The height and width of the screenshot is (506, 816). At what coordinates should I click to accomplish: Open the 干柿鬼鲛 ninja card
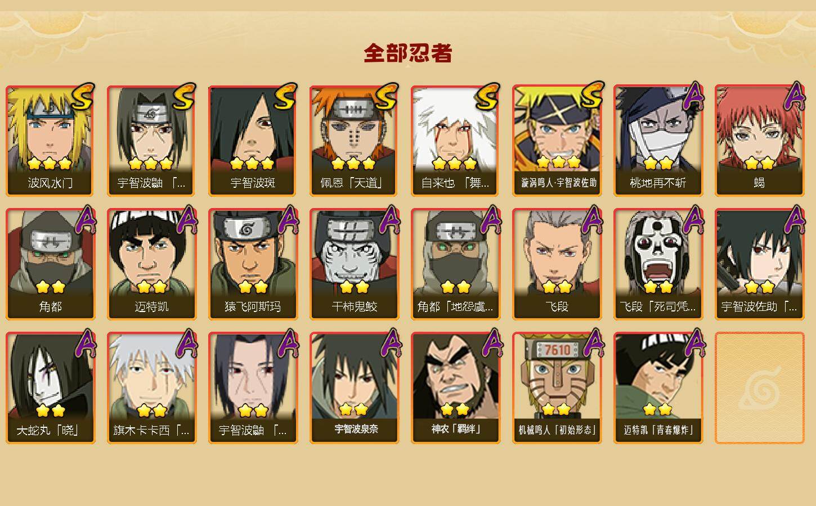tap(354, 264)
